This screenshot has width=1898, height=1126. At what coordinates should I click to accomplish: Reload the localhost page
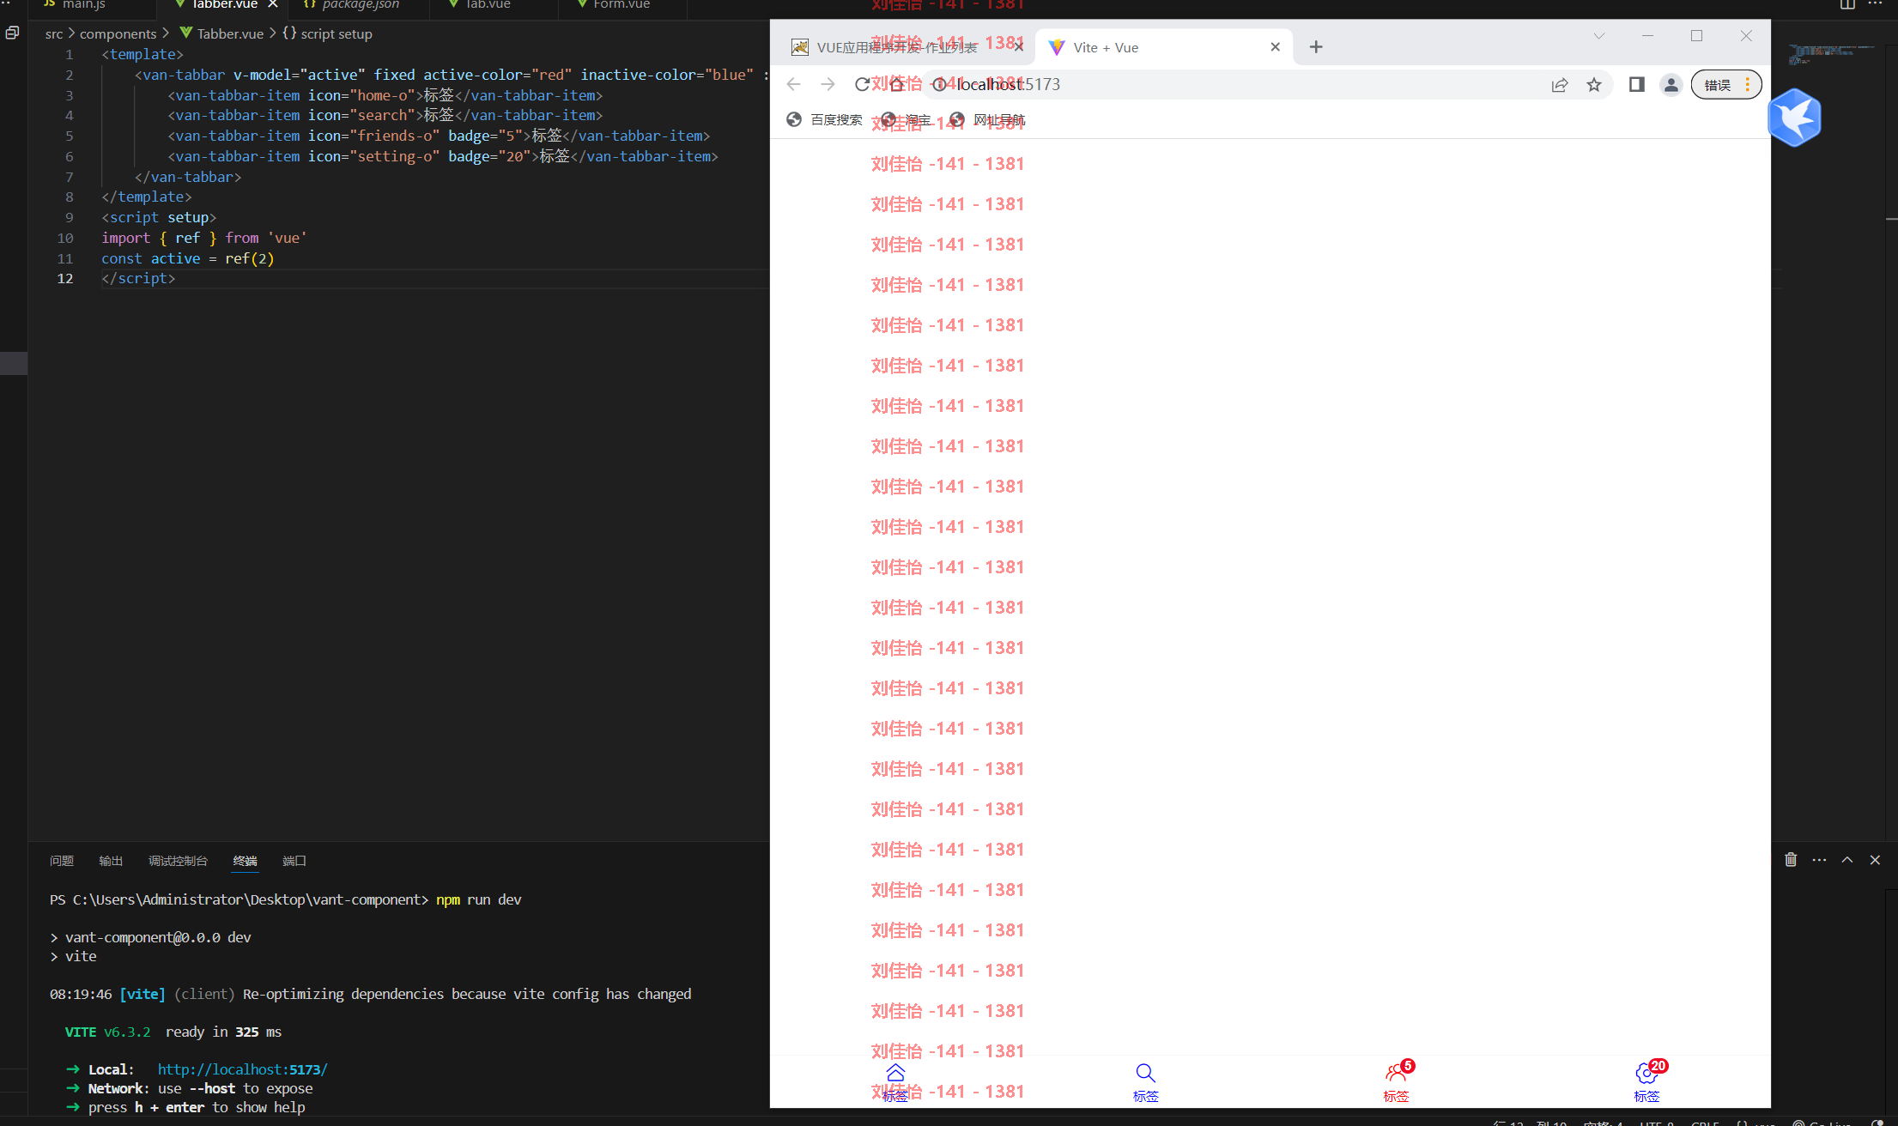pyautogui.click(x=863, y=84)
